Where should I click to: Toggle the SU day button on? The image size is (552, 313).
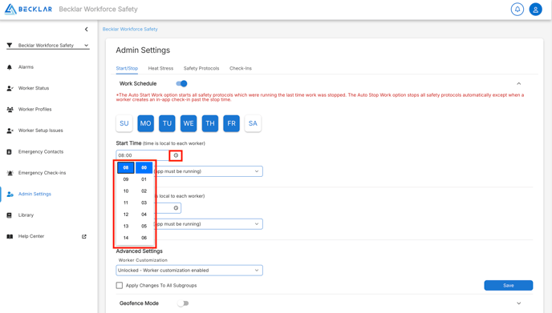pyautogui.click(x=124, y=123)
